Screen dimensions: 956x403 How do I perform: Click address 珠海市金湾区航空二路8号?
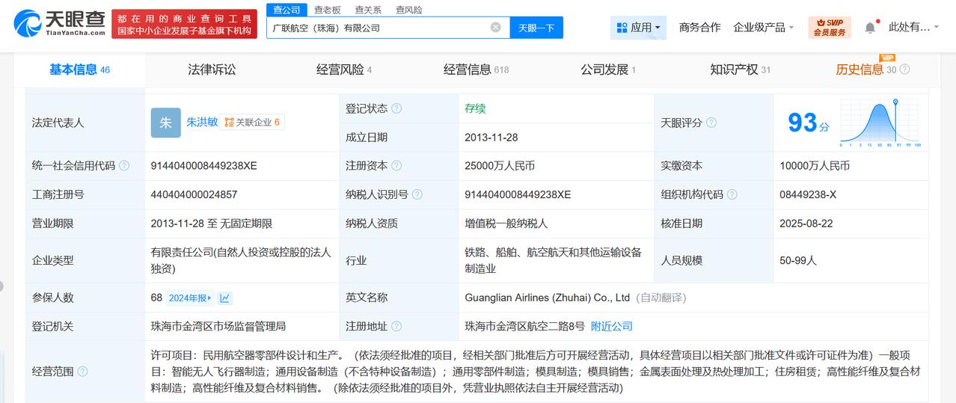click(524, 327)
